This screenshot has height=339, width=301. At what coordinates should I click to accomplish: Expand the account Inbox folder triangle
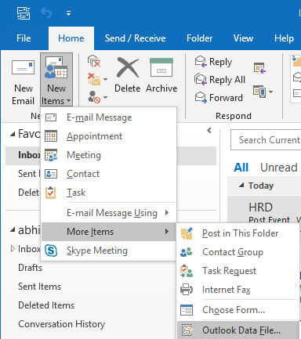pos(13,249)
